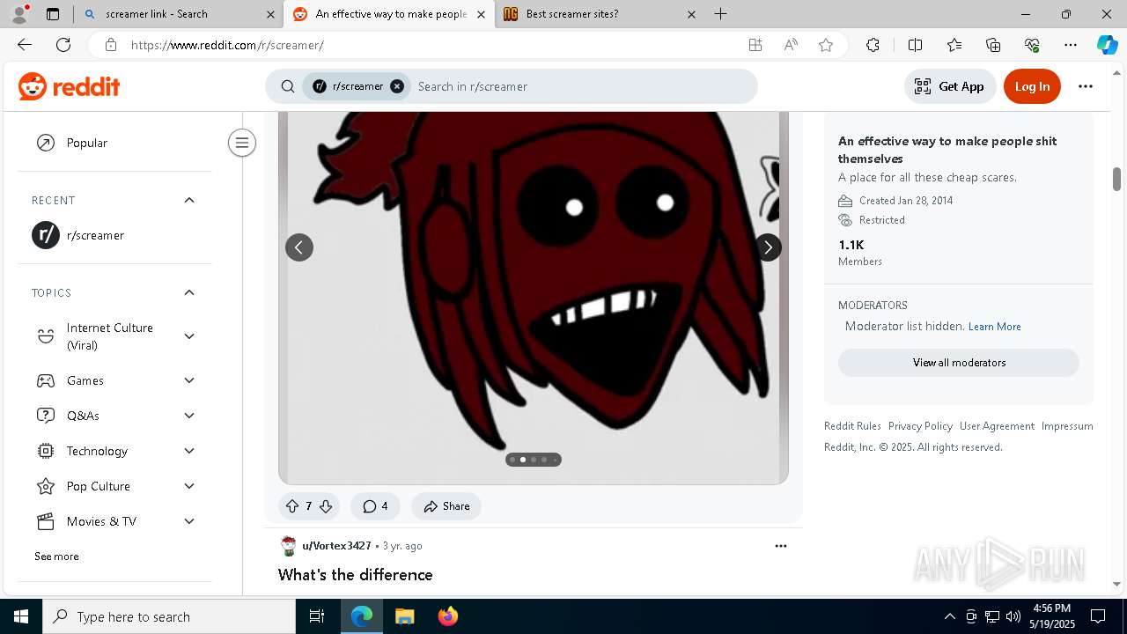Click the Reddit logo to go home

point(69,86)
